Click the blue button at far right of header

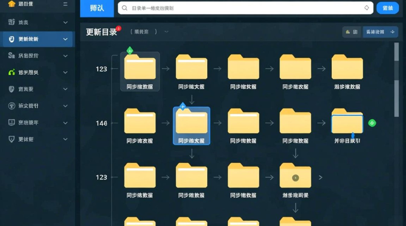(388, 8)
